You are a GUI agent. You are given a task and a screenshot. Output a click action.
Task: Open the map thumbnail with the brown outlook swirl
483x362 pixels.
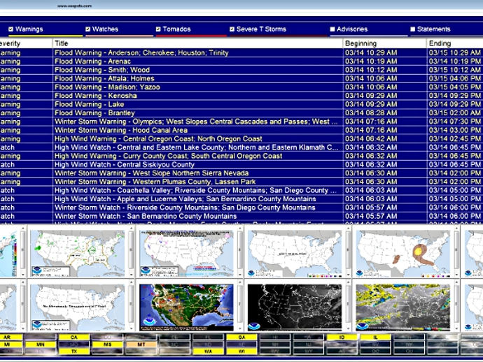coord(403,253)
